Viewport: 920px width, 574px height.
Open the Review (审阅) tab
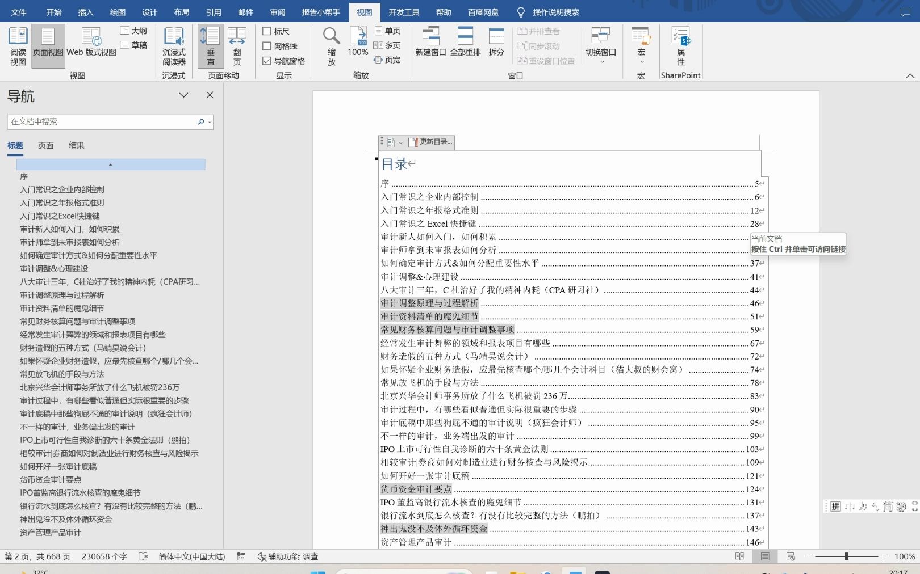click(x=278, y=12)
